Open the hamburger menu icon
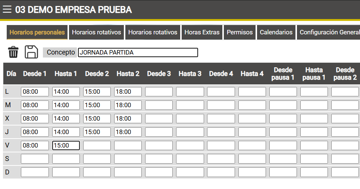The width and height of the screenshot is (360, 189). pyautogui.click(x=7, y=9)
